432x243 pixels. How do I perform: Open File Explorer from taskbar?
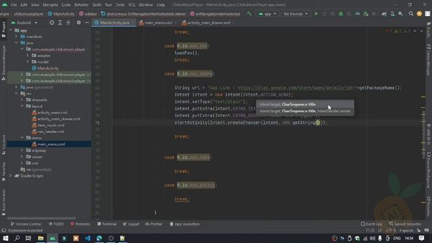tap(40, 238)
